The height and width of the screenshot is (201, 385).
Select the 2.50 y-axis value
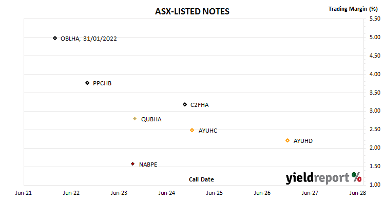coord(375,129)
